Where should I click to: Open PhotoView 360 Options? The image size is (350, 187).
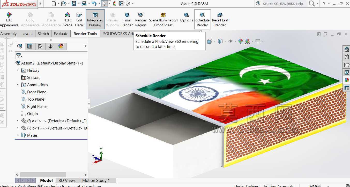tap(187, 18)
